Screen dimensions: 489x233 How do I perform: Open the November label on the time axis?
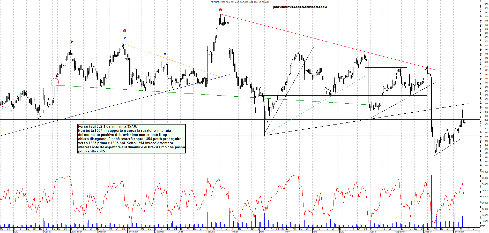point(459,232)
